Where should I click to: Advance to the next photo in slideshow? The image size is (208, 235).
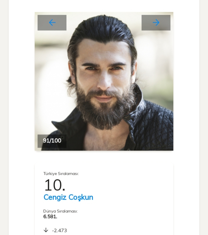[x=156, y=23]
